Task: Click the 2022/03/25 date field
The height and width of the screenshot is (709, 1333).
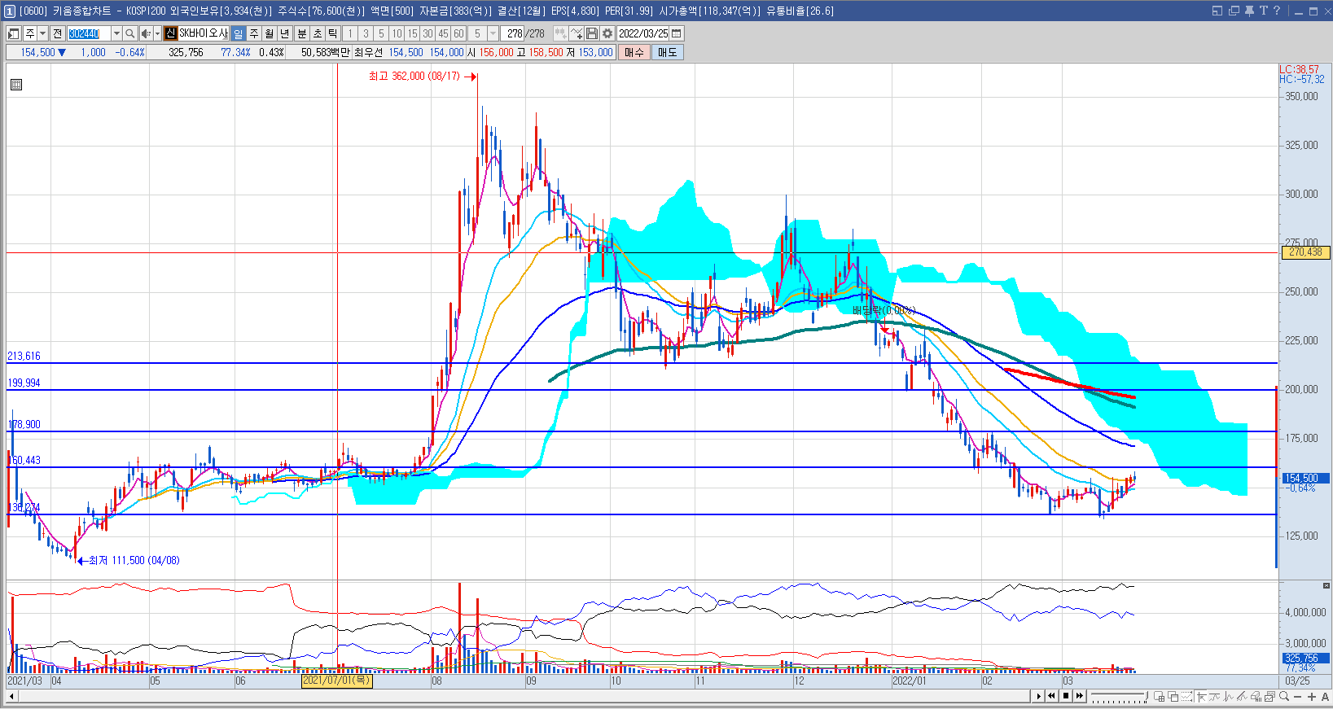Action: [x=643, y=33]
